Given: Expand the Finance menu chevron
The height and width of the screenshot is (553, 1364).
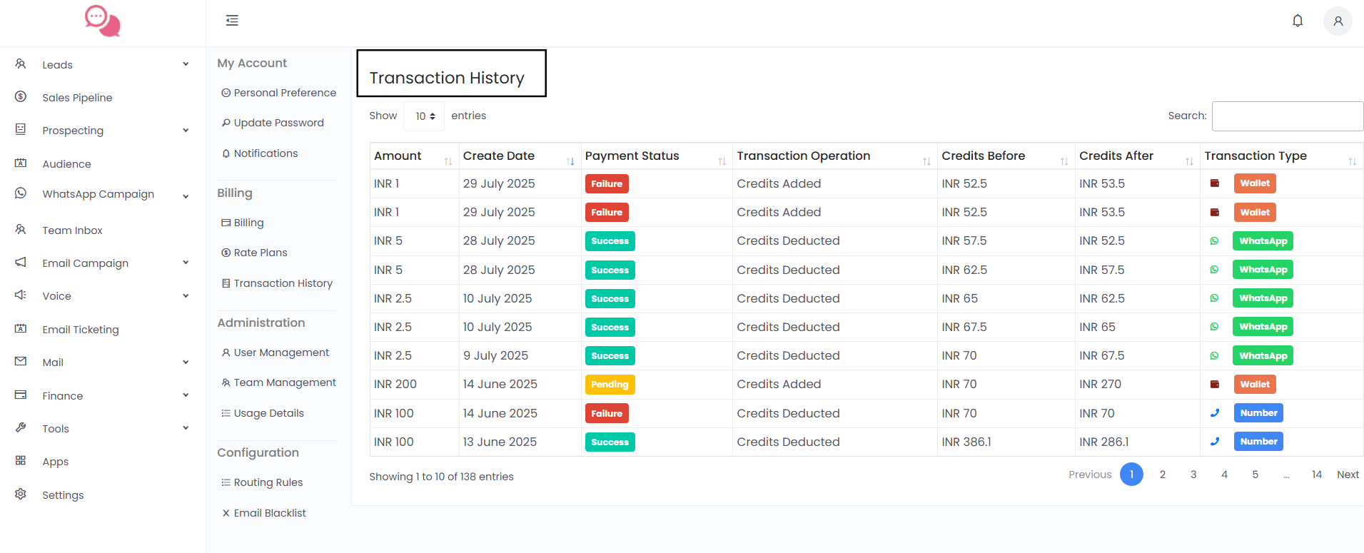Looking at the screenshot, I should pyautogui.click(x=186, y=395).
